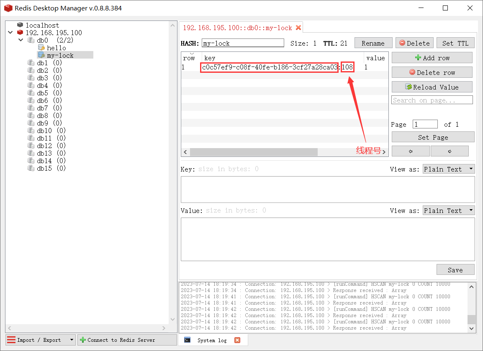
Task: Click the previous page arrow button
Action: coord(410,151)
